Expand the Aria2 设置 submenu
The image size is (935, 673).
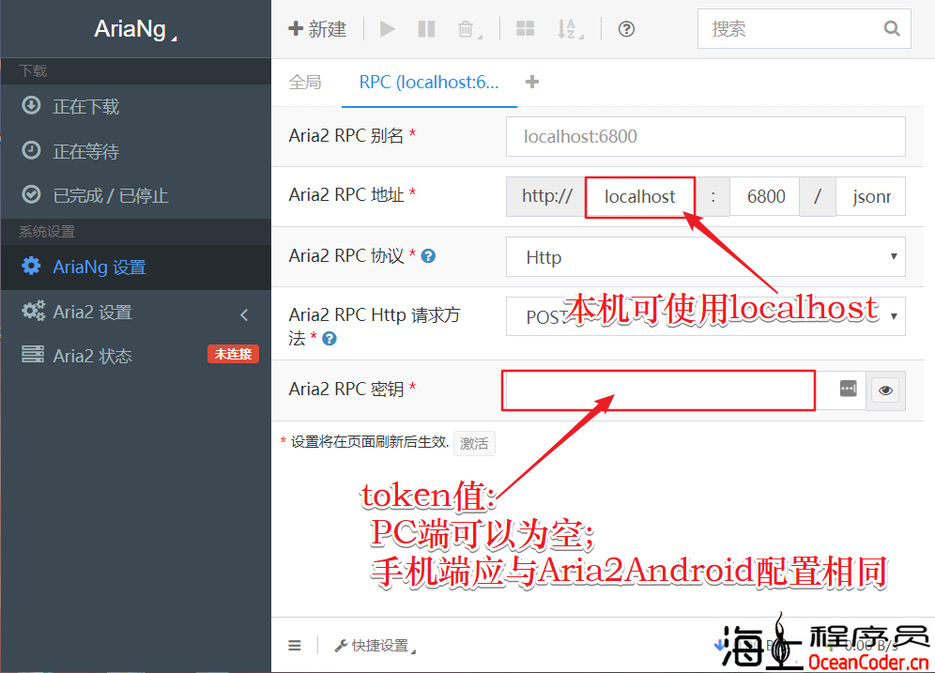[136, 312]
